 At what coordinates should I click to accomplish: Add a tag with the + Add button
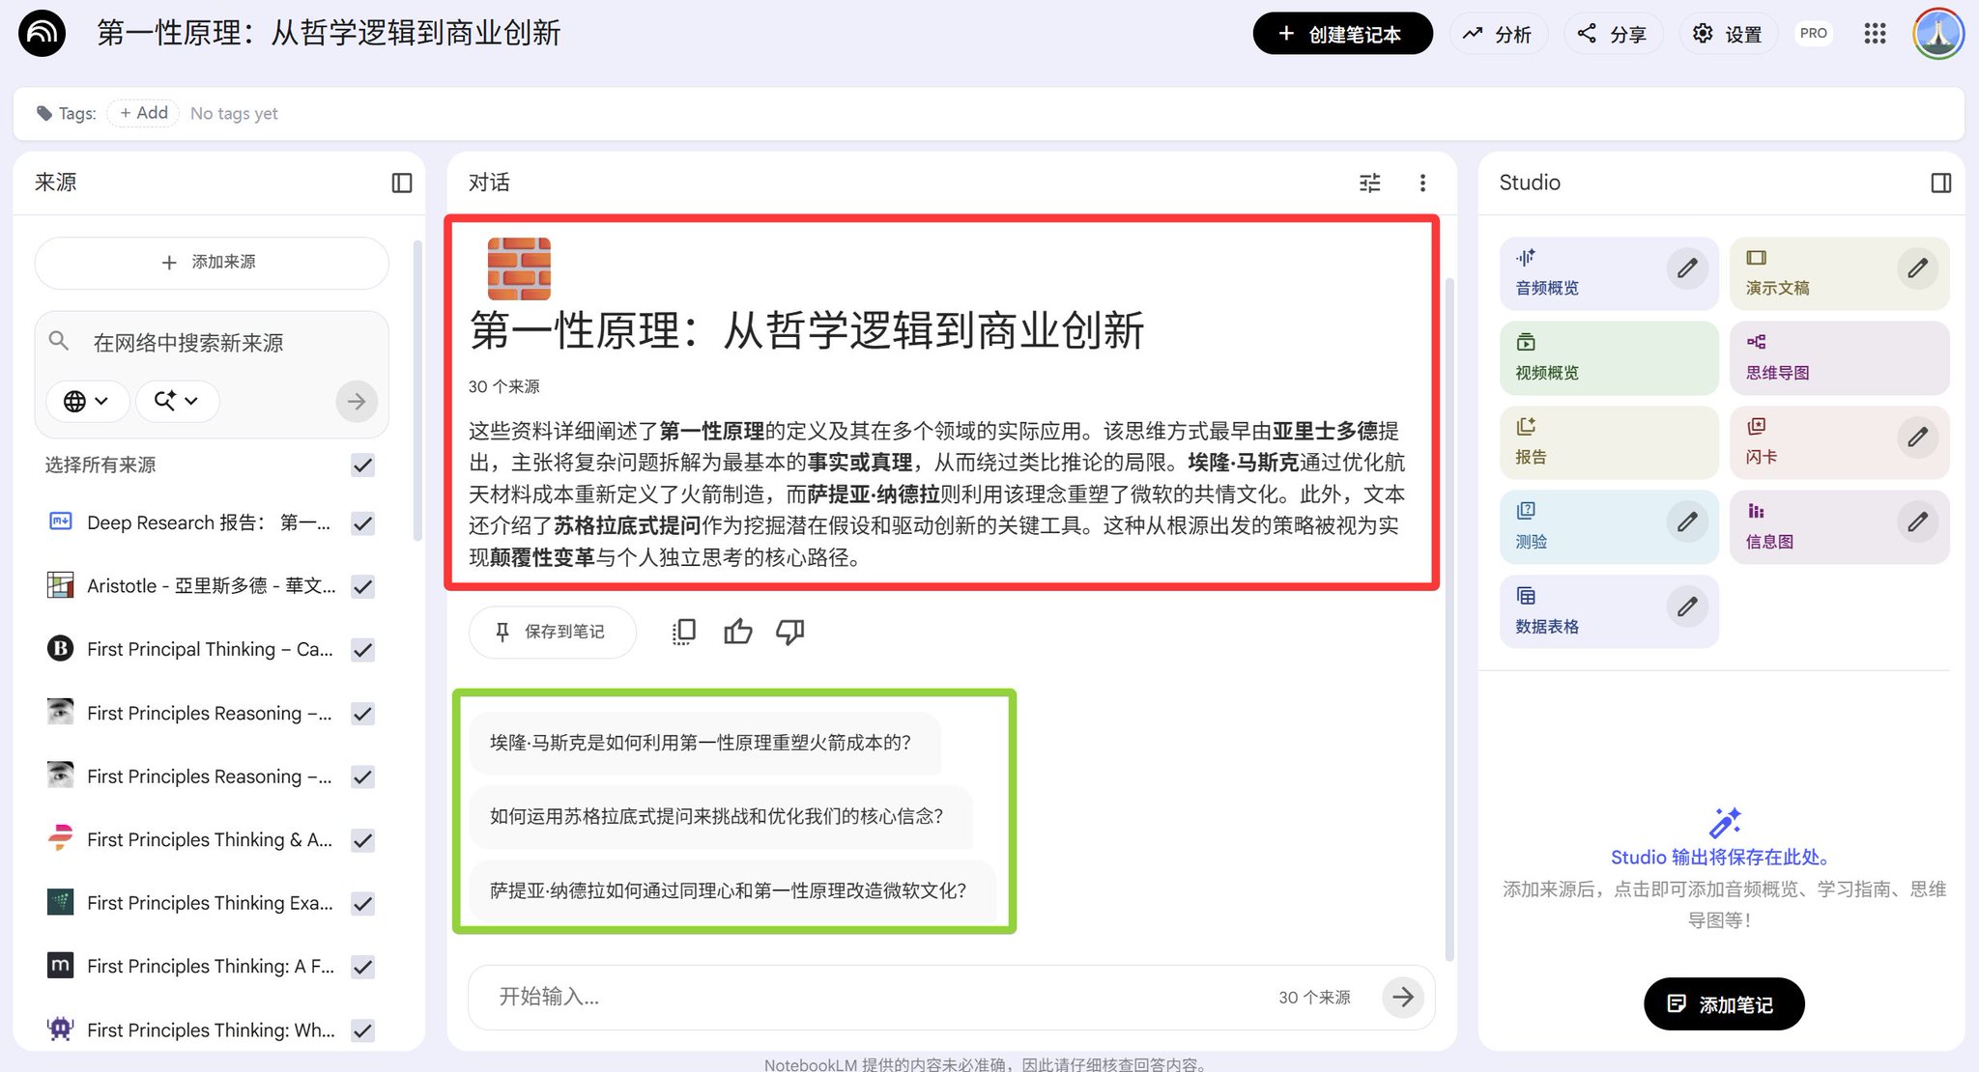pyautogui.click(x=144, y=113)
